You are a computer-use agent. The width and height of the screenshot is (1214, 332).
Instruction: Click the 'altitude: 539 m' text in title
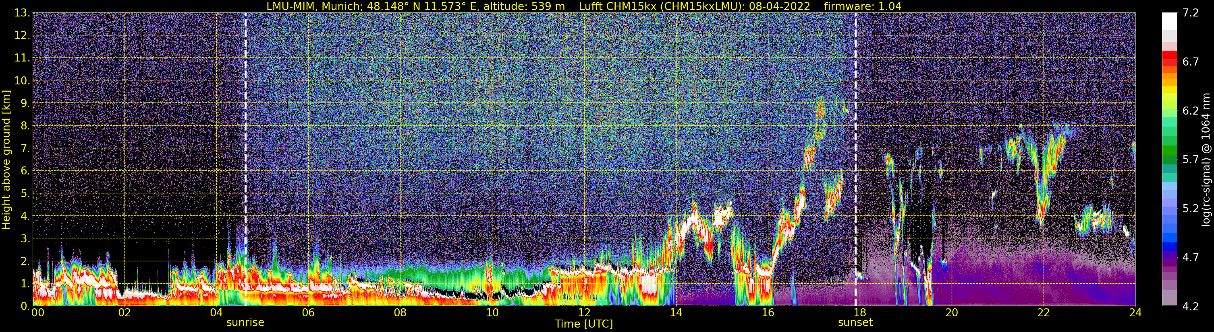525,6
